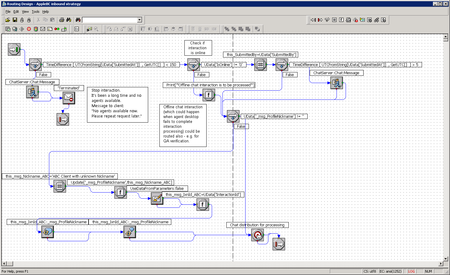This screenshot has height=275, width=450.
Task: Click the Entry start node on canvas
Action: pyautogui.click(x=14, y=49)
